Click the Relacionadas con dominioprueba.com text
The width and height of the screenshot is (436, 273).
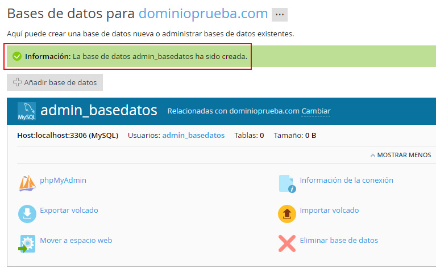pos(233,111)
